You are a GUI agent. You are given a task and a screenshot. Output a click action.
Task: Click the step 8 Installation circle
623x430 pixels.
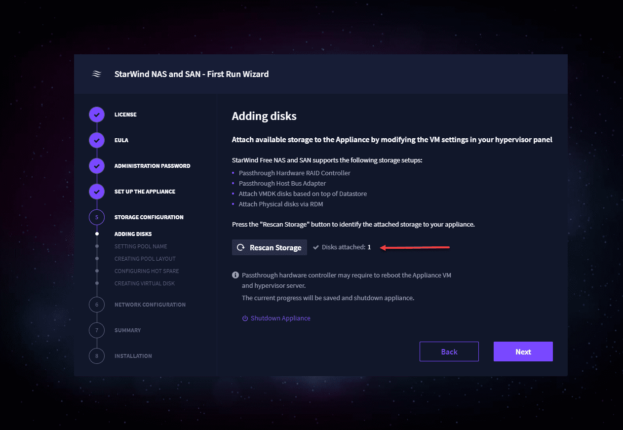click(x=97, y=356)
